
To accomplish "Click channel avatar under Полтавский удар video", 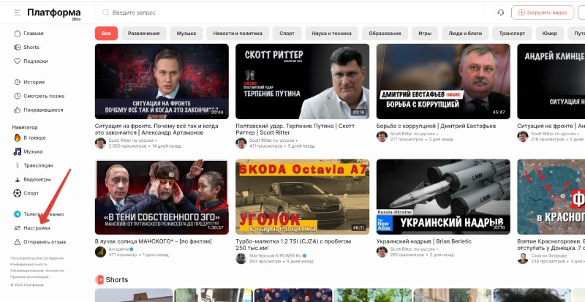I will click(241, 143).
